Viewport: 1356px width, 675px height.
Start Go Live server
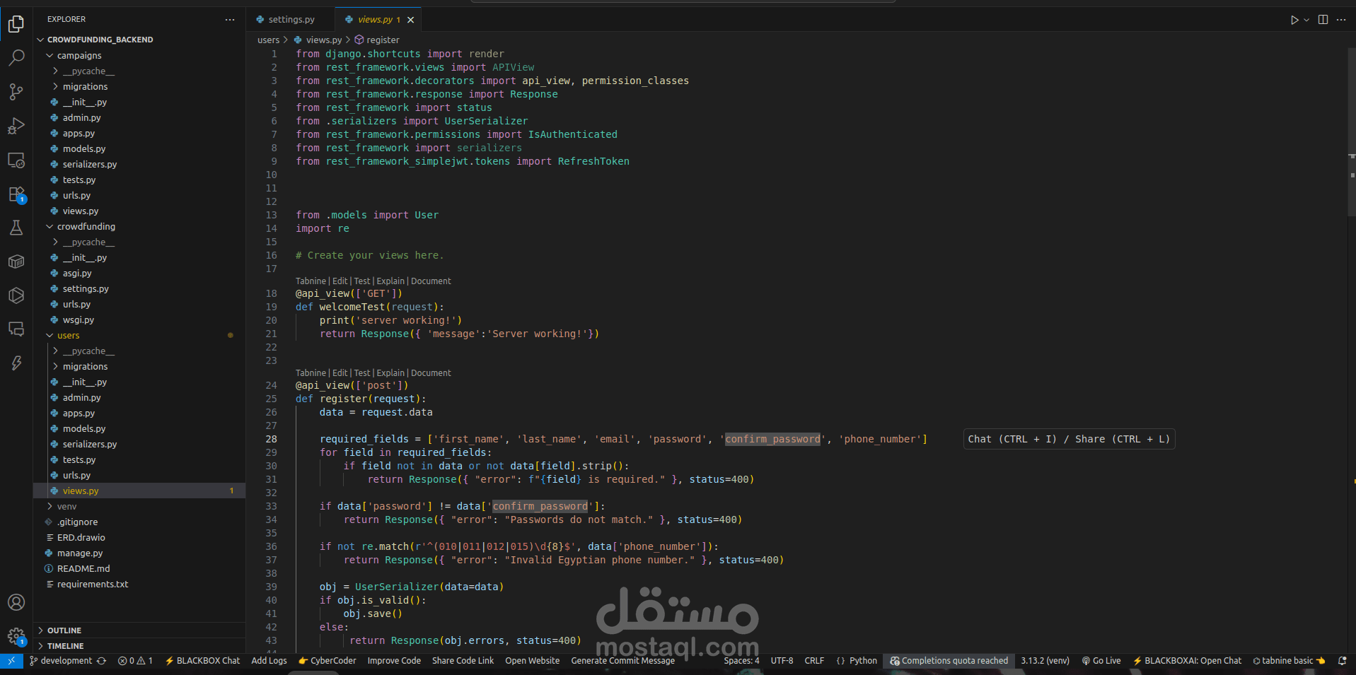pos(1101,661)
